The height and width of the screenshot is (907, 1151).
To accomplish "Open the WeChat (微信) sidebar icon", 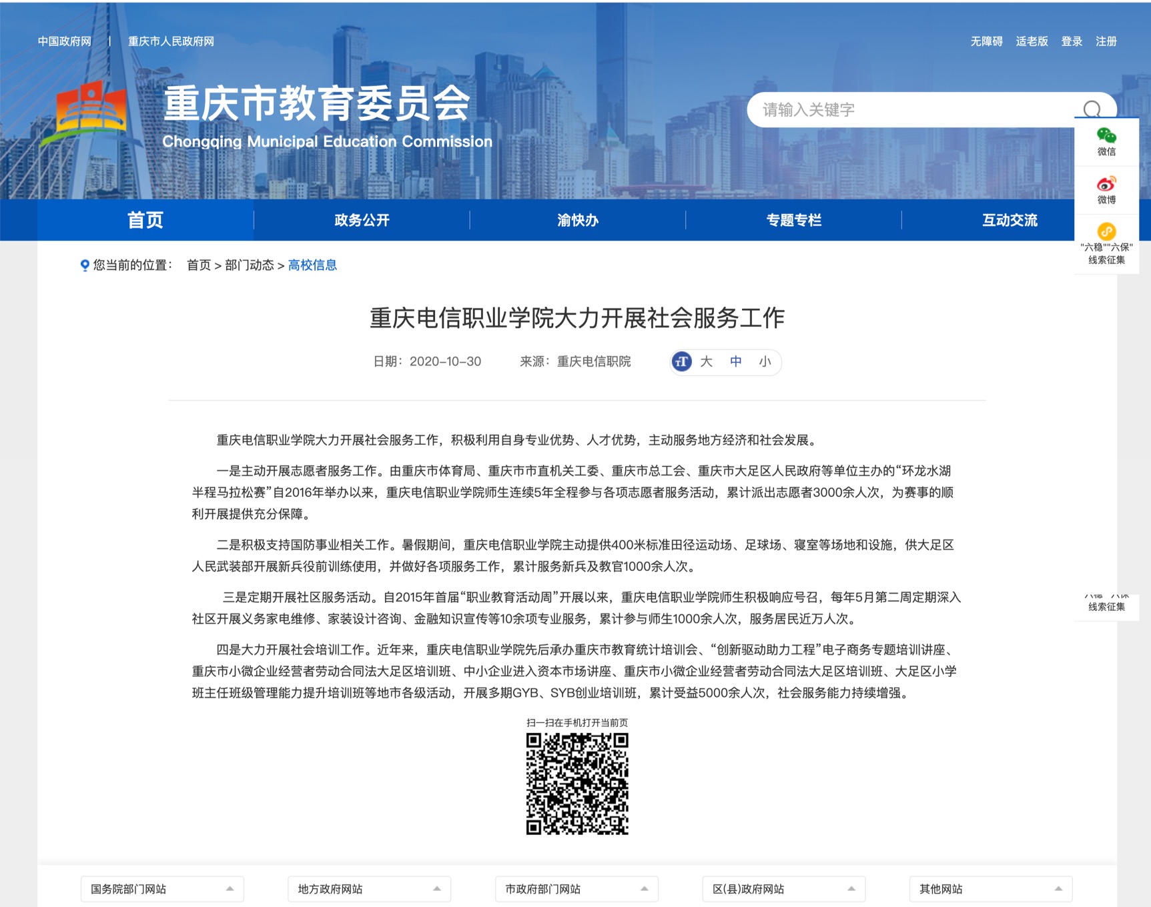I will point(1106,137).
